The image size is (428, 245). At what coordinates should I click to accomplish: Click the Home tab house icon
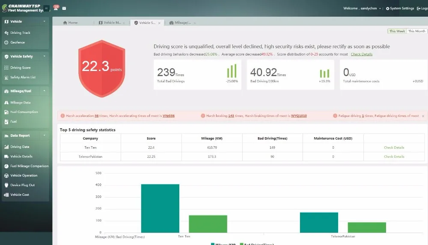[x=65, y=23]
